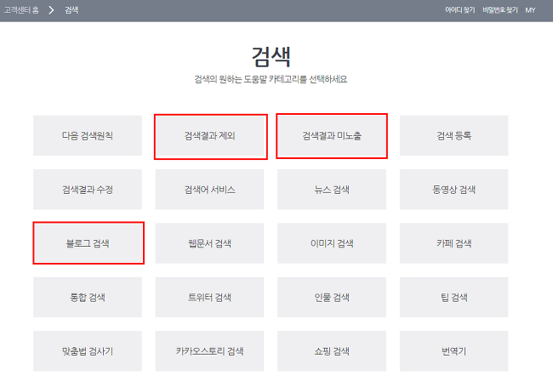The width and height of the screenshot is (553, 387).
Task: Open 비밀번호 찾기 link in header
Action: pyautogui.click(x=500, y=10)
